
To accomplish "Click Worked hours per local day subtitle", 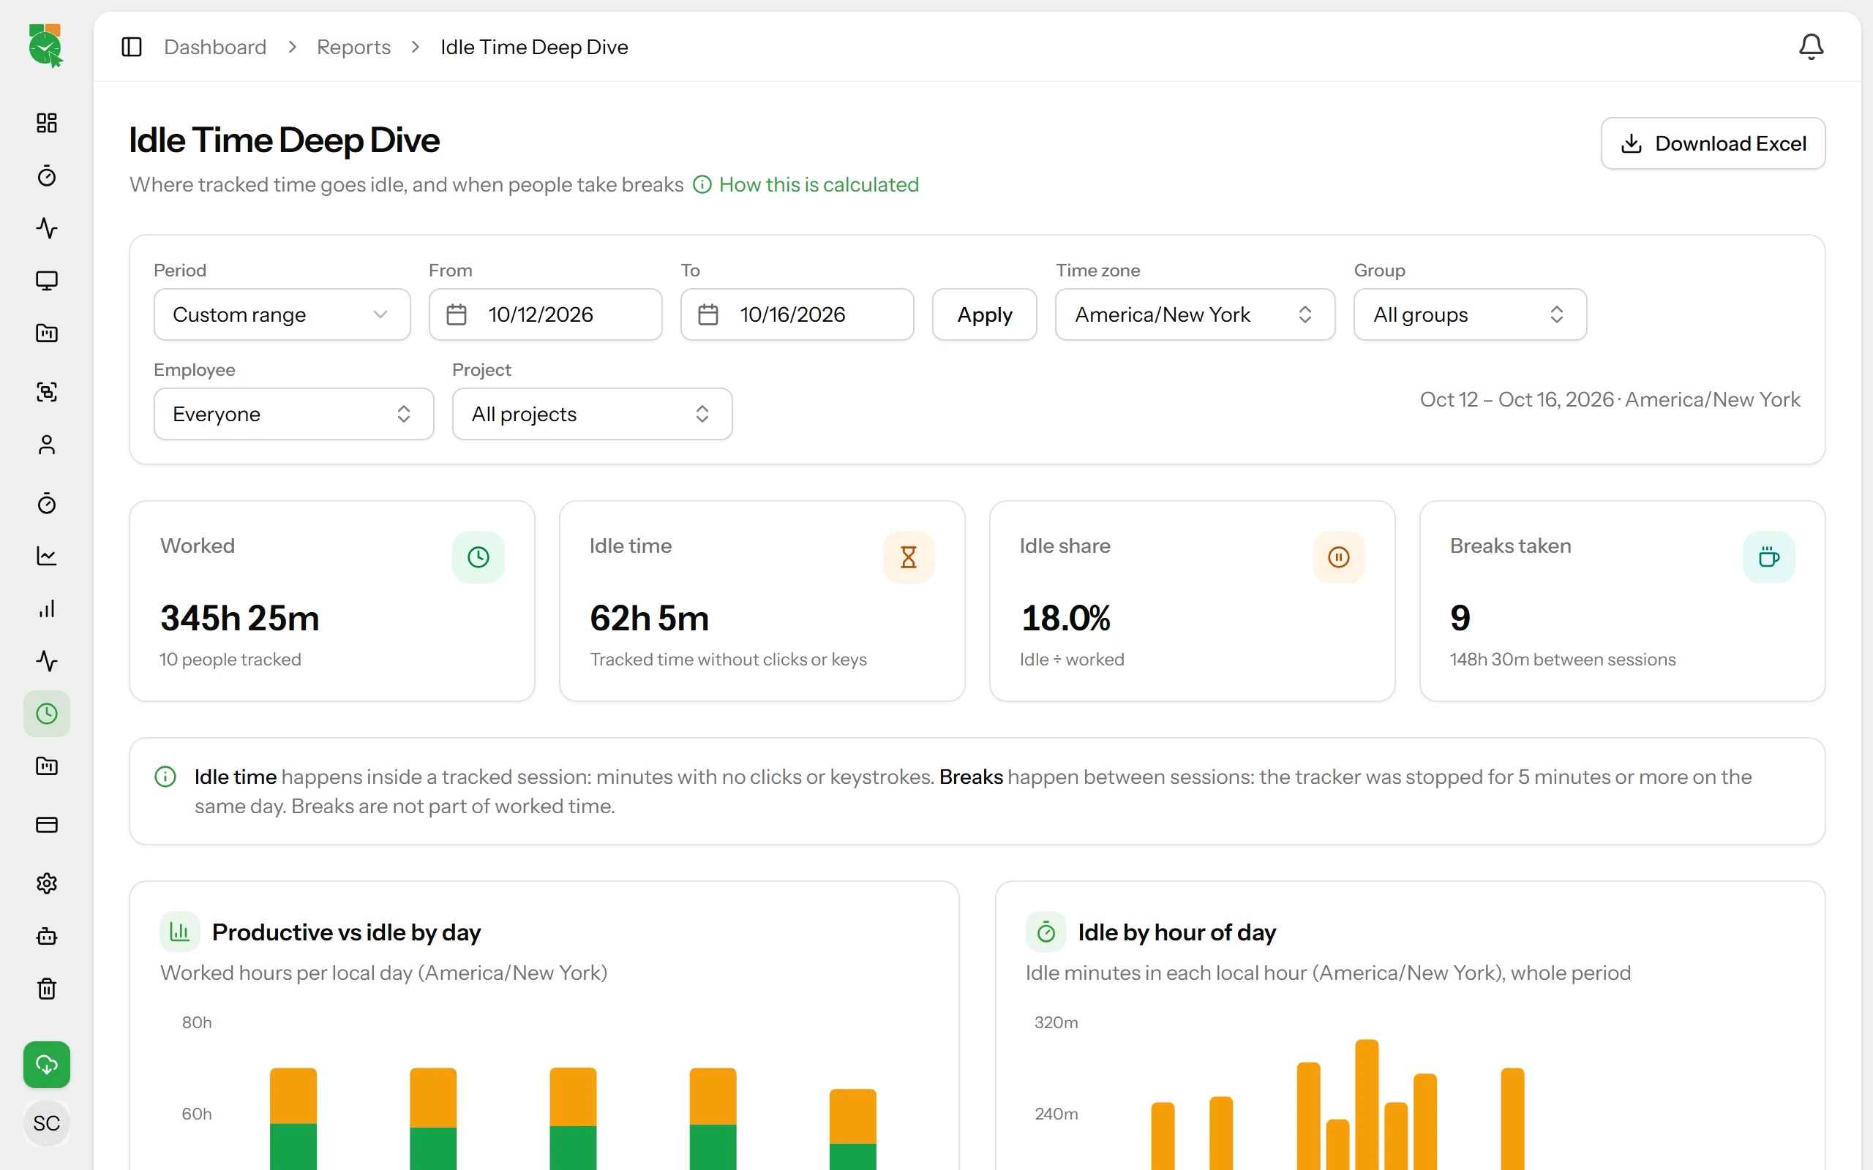I will coord(383,973).
